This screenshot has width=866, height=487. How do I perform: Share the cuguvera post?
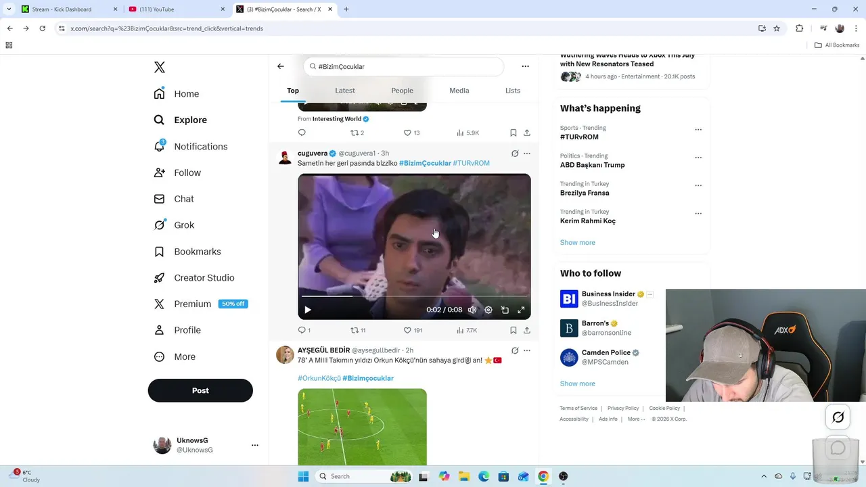tap(527, 330)
